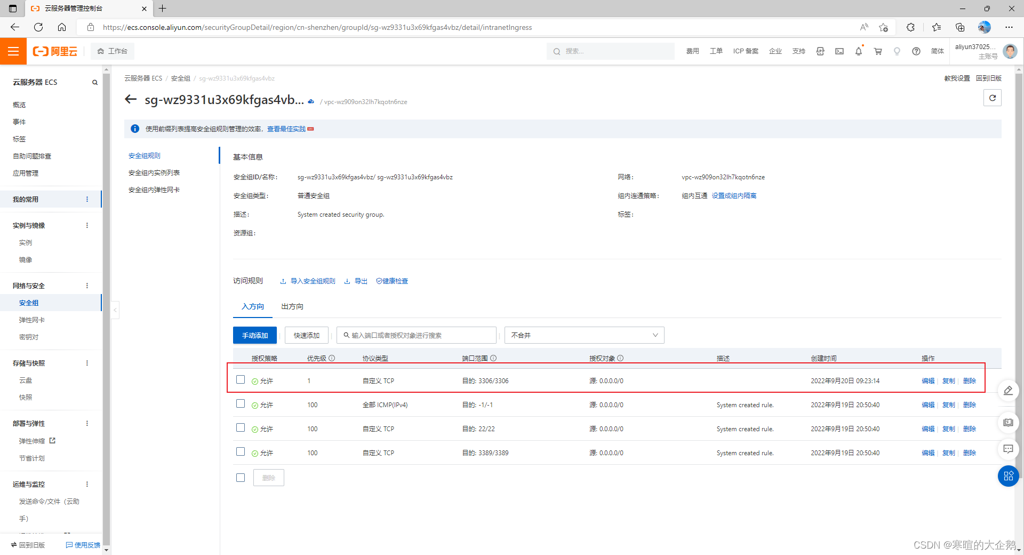
Task: Open options menu for 网络与安全 section
Action: pos(87,286)
